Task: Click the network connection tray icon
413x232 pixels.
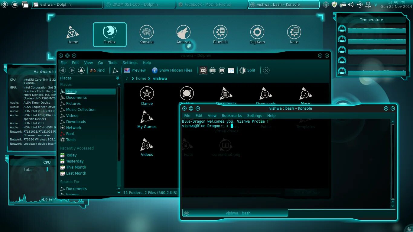Action: click(368, 5)
